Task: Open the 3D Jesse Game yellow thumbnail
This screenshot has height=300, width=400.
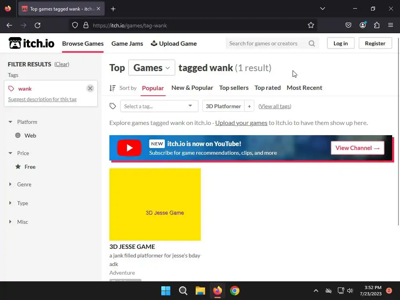Action: 155,204
